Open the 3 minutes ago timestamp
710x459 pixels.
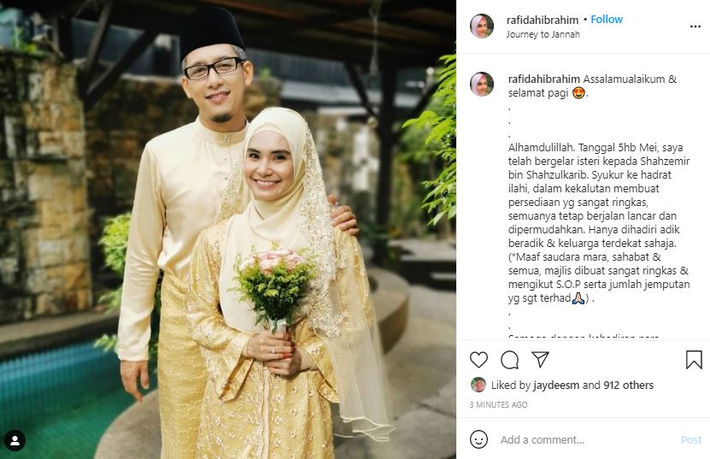pos(498,404)
